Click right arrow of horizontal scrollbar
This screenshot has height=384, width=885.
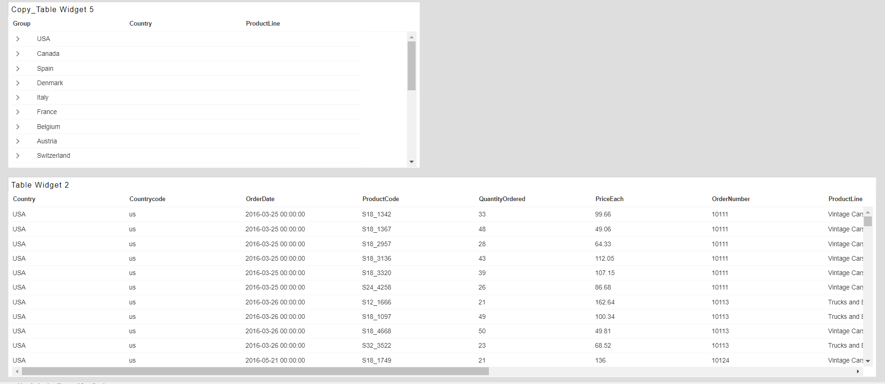coord(858,371)
